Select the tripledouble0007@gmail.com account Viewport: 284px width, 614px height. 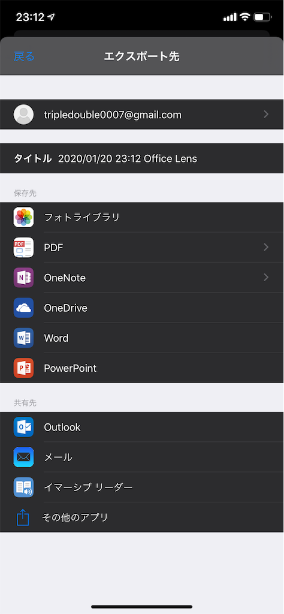click(141, 115)
